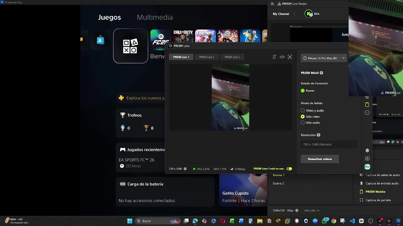
Task: Click the Explora los nuevos PlayStation Plus banner
Action: point(141,98)
